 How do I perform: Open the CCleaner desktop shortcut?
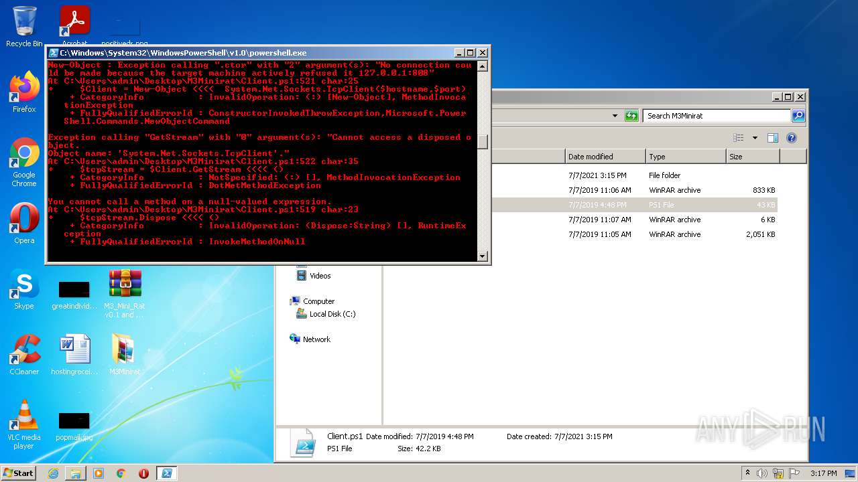(24, 355)
